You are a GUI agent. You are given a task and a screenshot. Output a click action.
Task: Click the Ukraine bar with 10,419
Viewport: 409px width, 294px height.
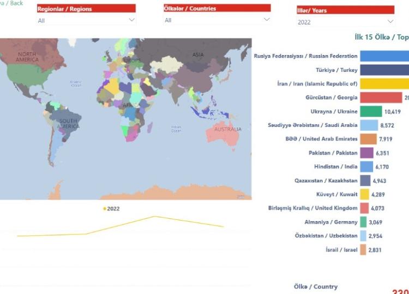[x=371, y=112]
